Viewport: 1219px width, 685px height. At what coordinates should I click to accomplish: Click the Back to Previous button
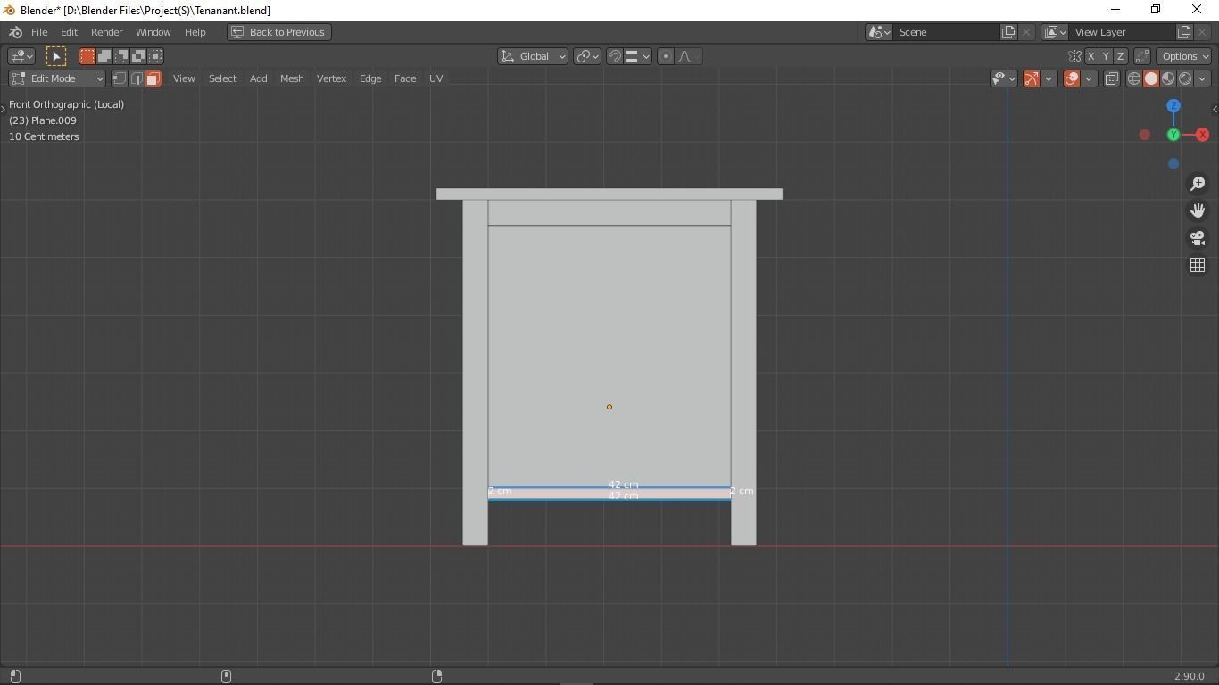[279, 32]
